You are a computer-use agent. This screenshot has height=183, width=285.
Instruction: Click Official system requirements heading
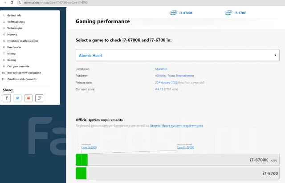click(99, 120)
